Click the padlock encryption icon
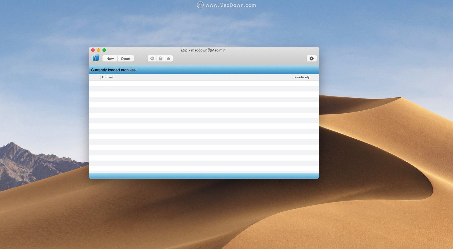Image resolution: width=453 pixels, height=249 pixels. tap(160, 58)
